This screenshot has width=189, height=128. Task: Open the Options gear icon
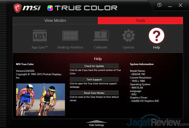tap(129, 36)
